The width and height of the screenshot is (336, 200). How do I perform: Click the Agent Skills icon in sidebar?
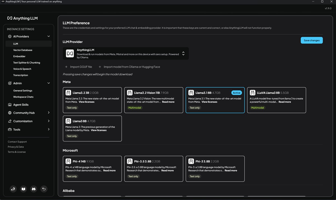point(10,105)
